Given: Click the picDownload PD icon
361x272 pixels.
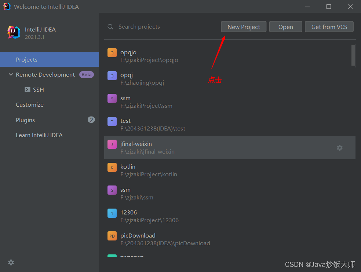Looking at the screenshot, I should coord(112,236).
